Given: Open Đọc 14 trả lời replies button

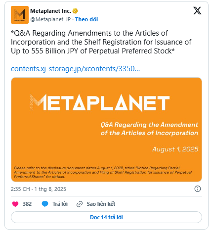Looking at the screenshot, I should (106, 217).
